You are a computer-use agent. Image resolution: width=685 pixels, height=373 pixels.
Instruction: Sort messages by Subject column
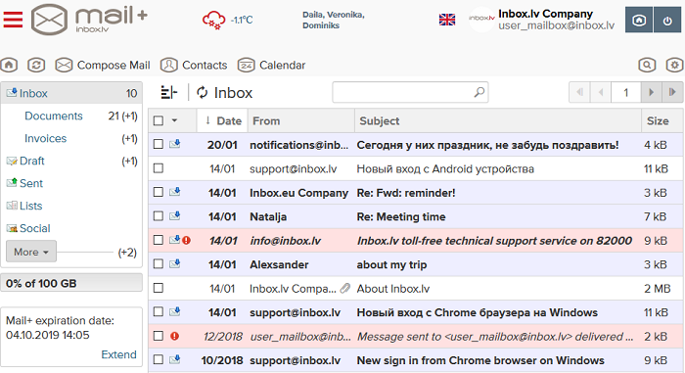(498, 120)
